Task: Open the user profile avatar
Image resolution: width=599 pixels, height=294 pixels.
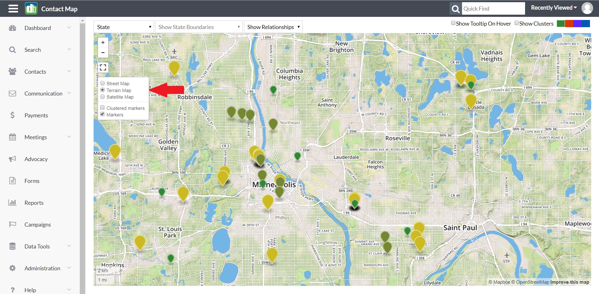Action: tap(587, 8)
